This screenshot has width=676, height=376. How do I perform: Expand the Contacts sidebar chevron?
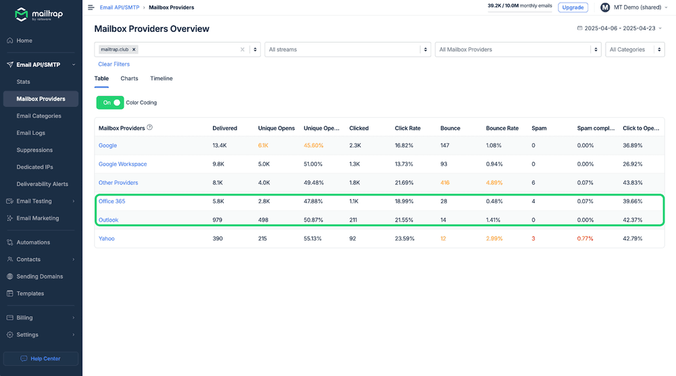(x=74, y=259)
